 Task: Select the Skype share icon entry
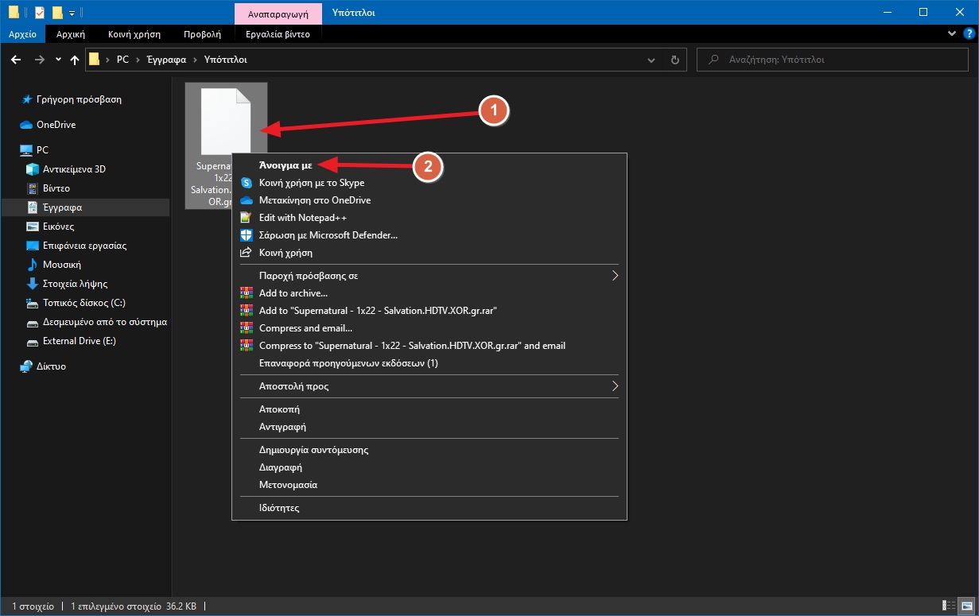pos(311,183)
